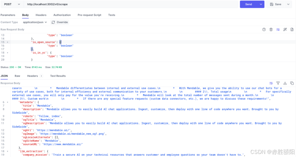
Task: Open the application/json content type dropdown
Action: pyautogui.click(x=35, y=22)
